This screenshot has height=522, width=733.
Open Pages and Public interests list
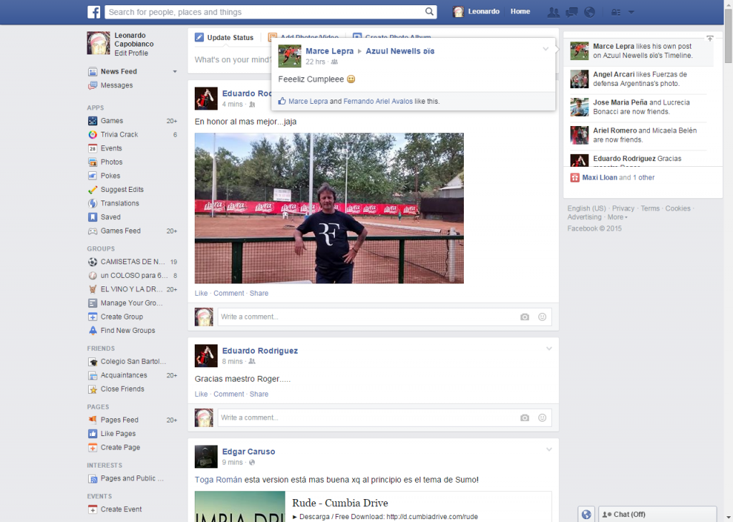(132, 478)
